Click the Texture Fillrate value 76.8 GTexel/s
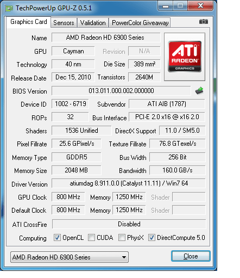240x278 pixels. 178,144
